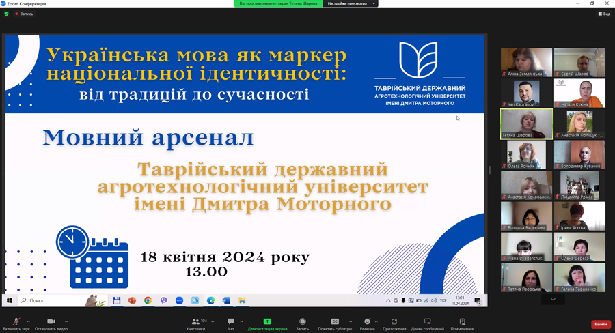
Task: Click blue floppy-disk icon in shared taskbar
Action: (x=116, y=300)
